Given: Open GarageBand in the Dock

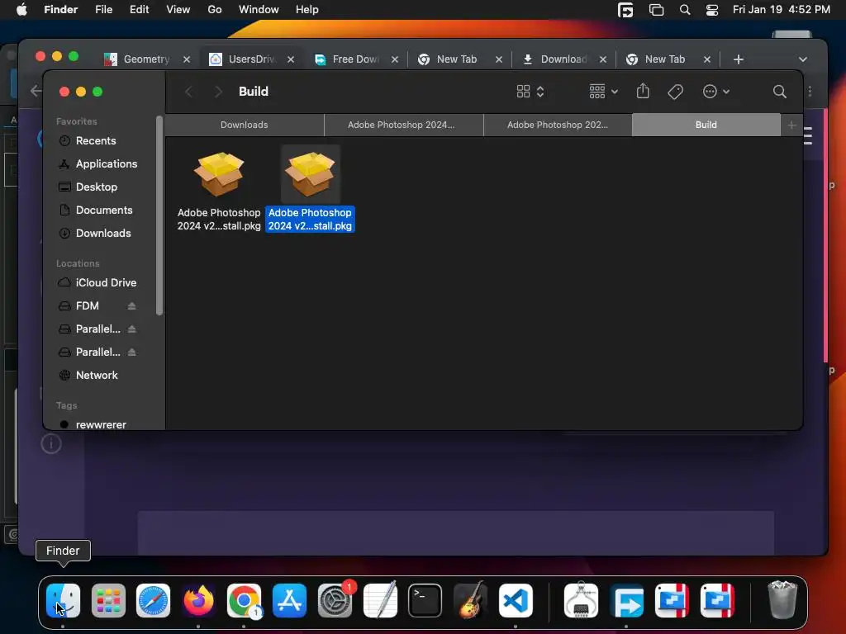Looking at the screenshot, I should [470, 601].
